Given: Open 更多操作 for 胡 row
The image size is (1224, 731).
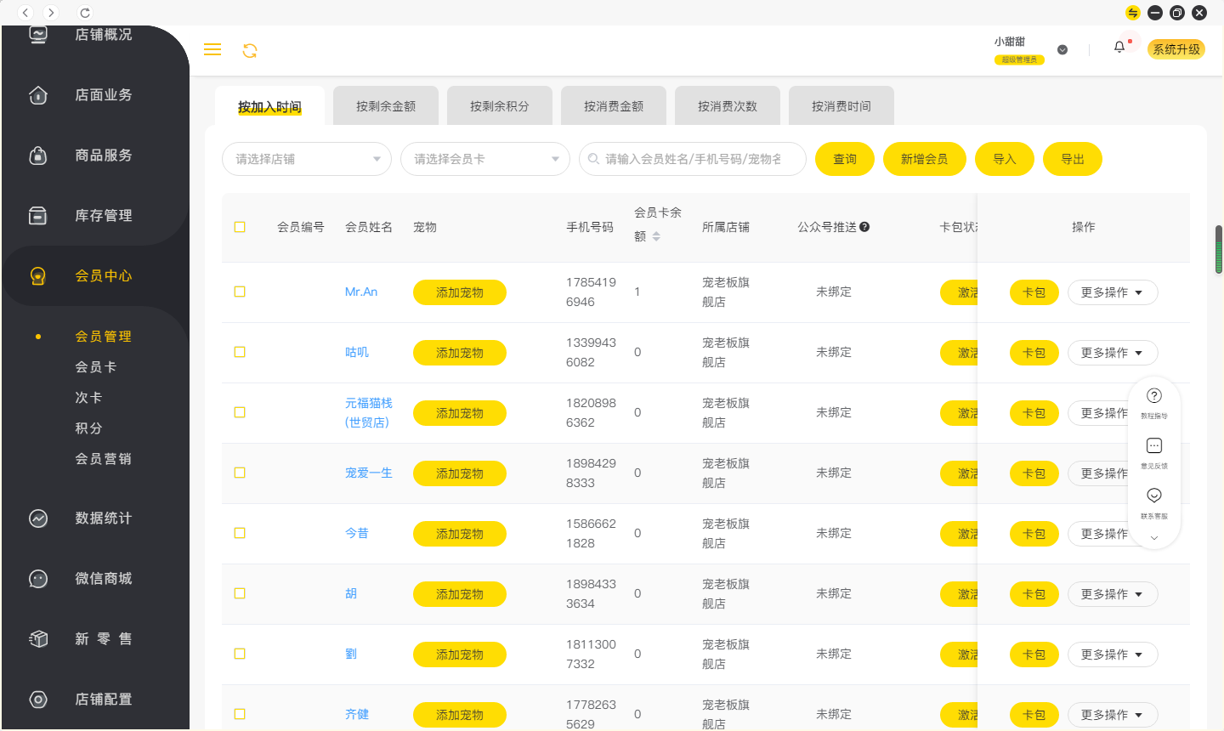Looking at the screenshot, I should 1113,594.
